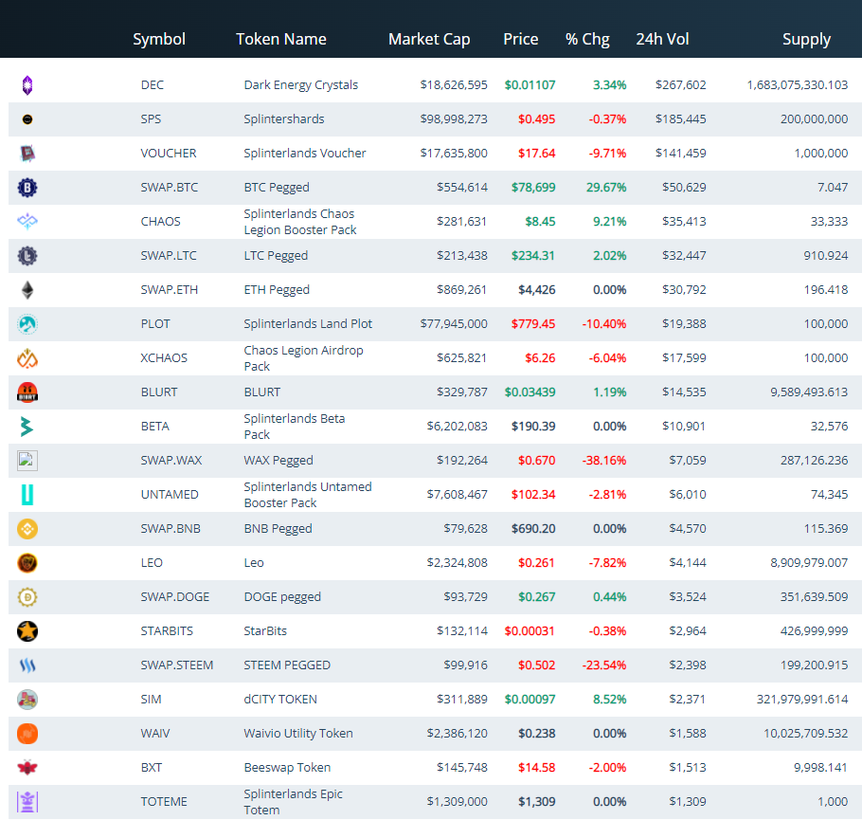Open the Splintershards token name link
Screen dimensions: 862x820
pos(283,119)
